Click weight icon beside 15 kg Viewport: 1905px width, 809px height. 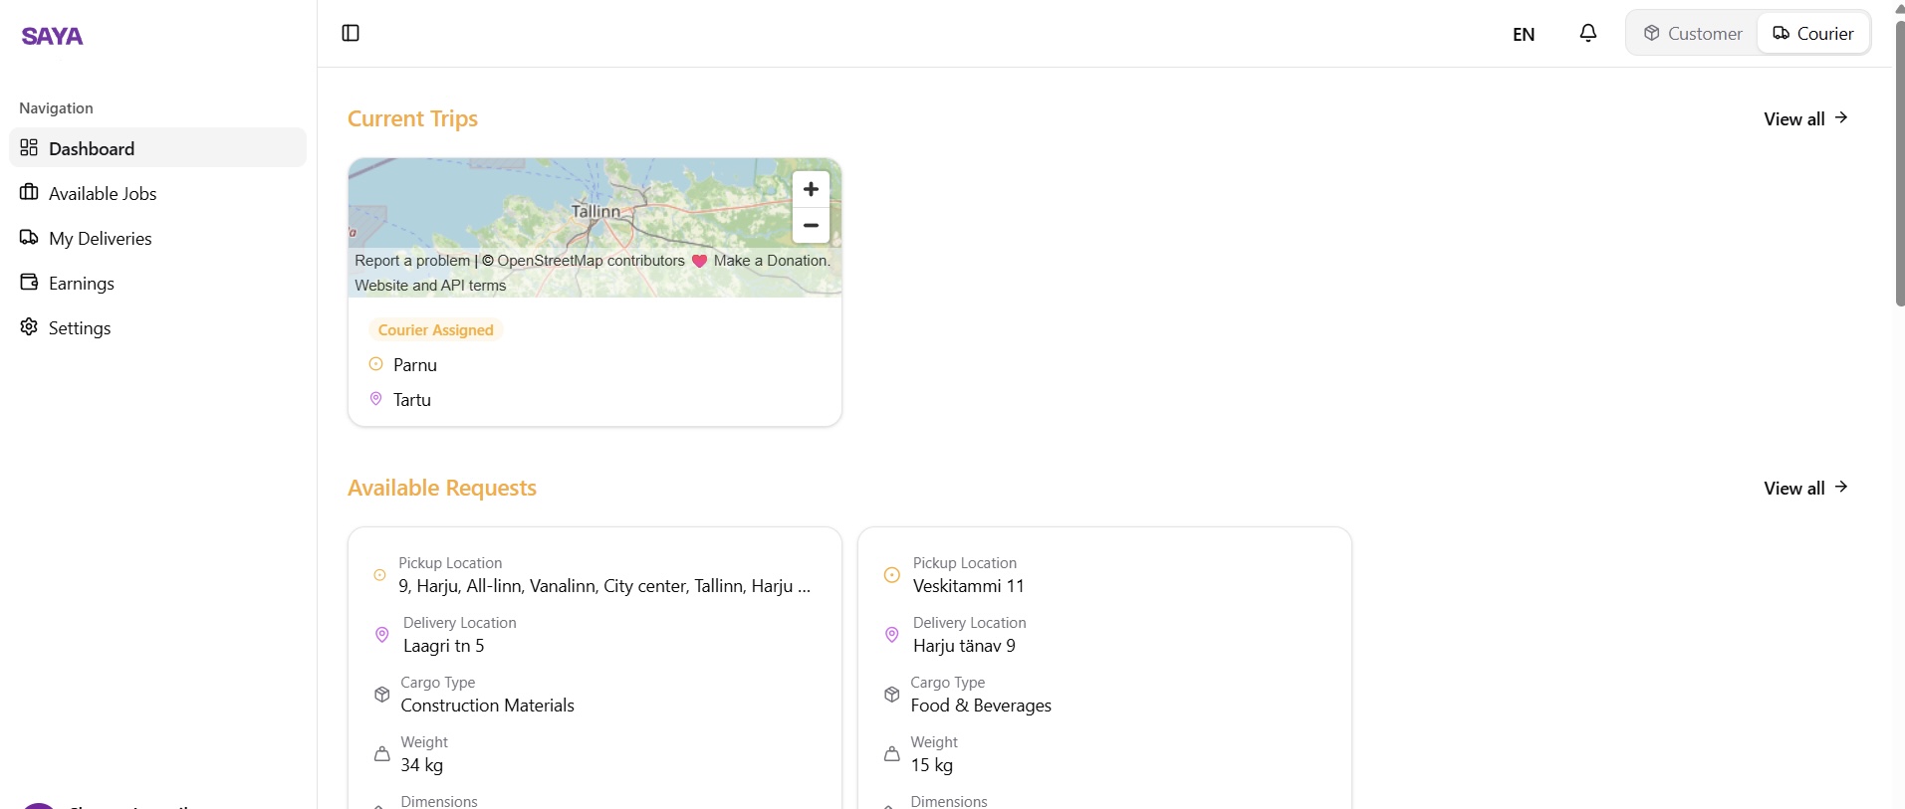click(x=891, y=753)
